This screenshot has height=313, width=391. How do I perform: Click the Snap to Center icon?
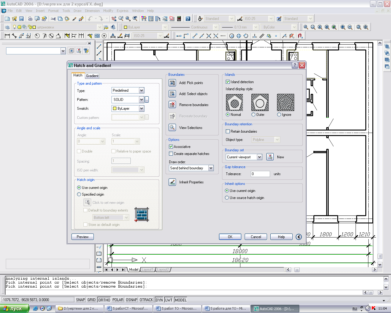[232, 36]
